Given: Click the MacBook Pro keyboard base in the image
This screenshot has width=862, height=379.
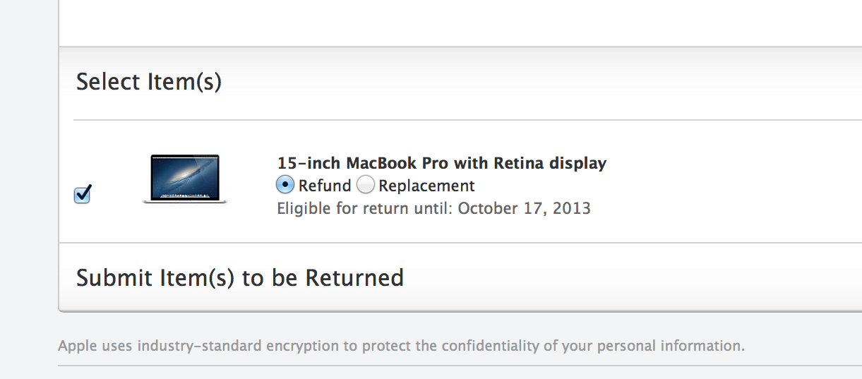Looking at the screenshot, I should [185, 201].
